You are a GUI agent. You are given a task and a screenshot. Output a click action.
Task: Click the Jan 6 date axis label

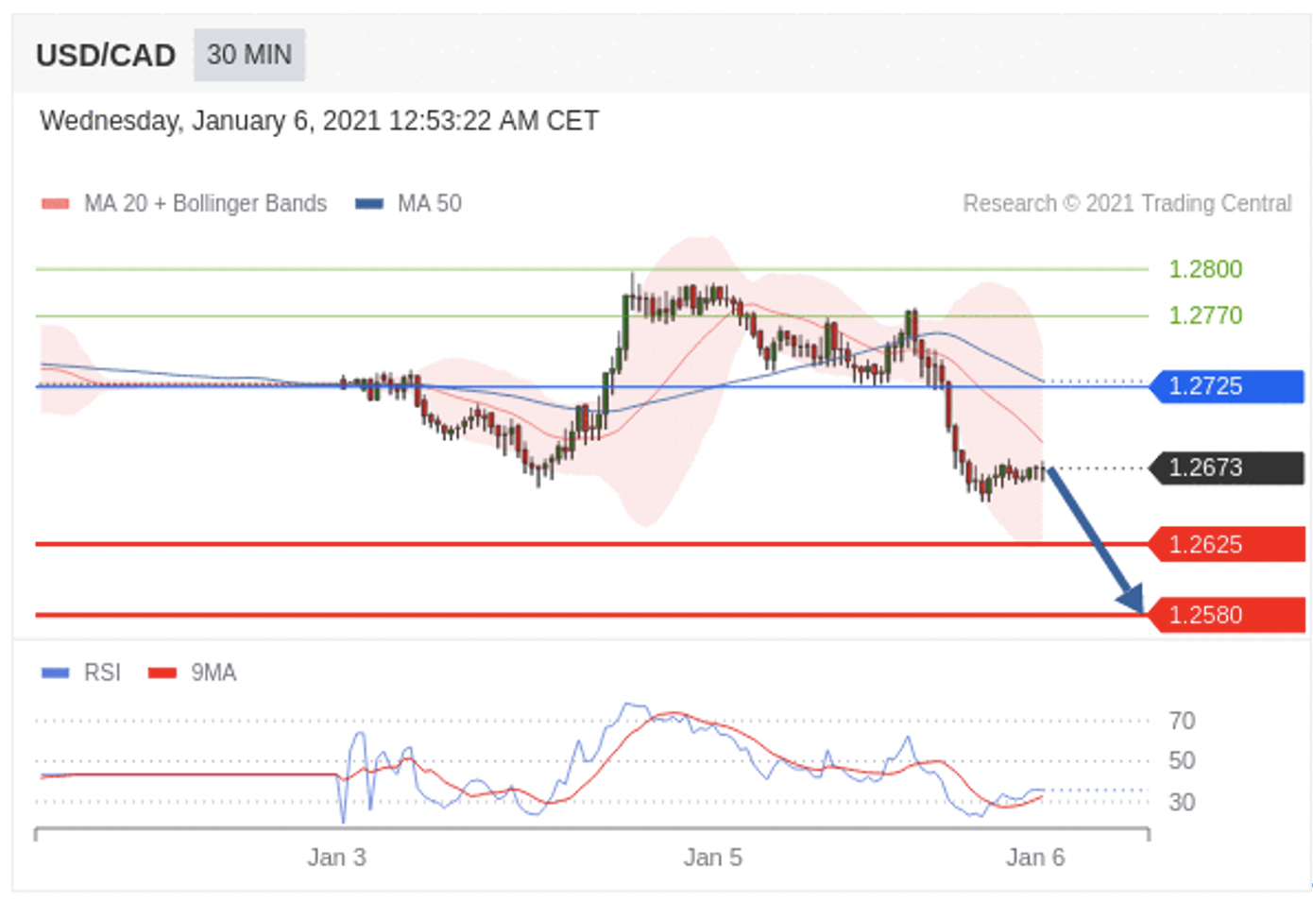1035,858
